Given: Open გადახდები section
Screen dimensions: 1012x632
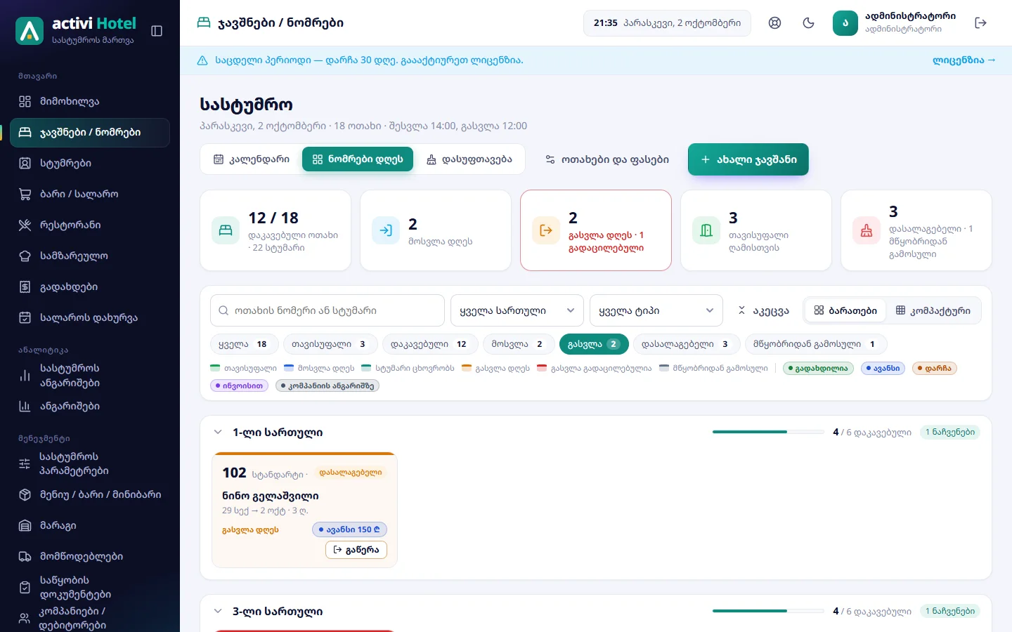Looking at the screenshot, I should pos(90,287).
